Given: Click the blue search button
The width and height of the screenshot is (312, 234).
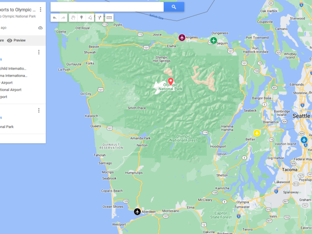Looking at the screenshot, I should [174, 7].
